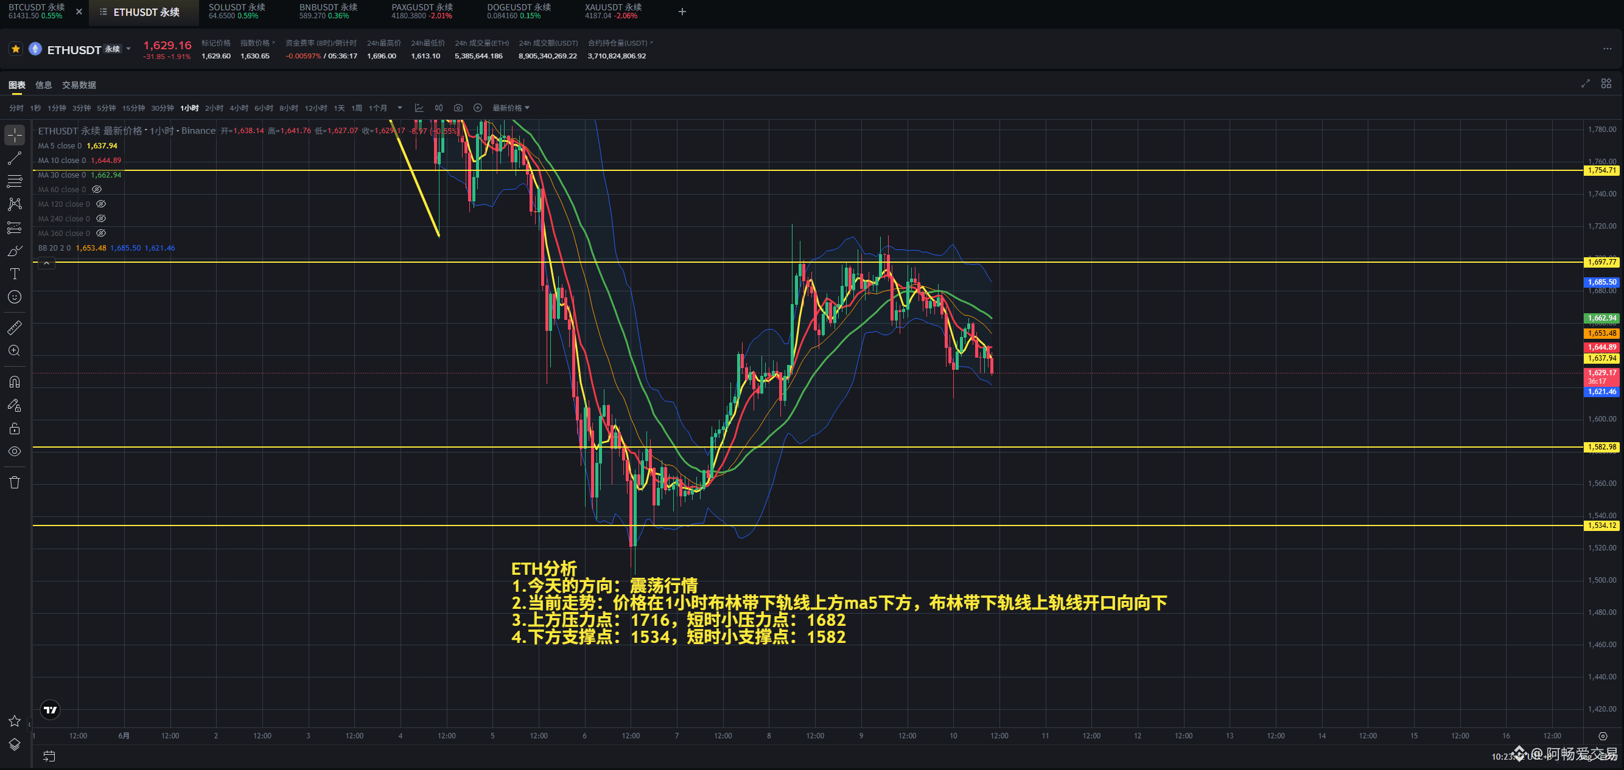1624x770 pixels.
Task: Click the zoom in tool
Action: (x=15, y=351)
